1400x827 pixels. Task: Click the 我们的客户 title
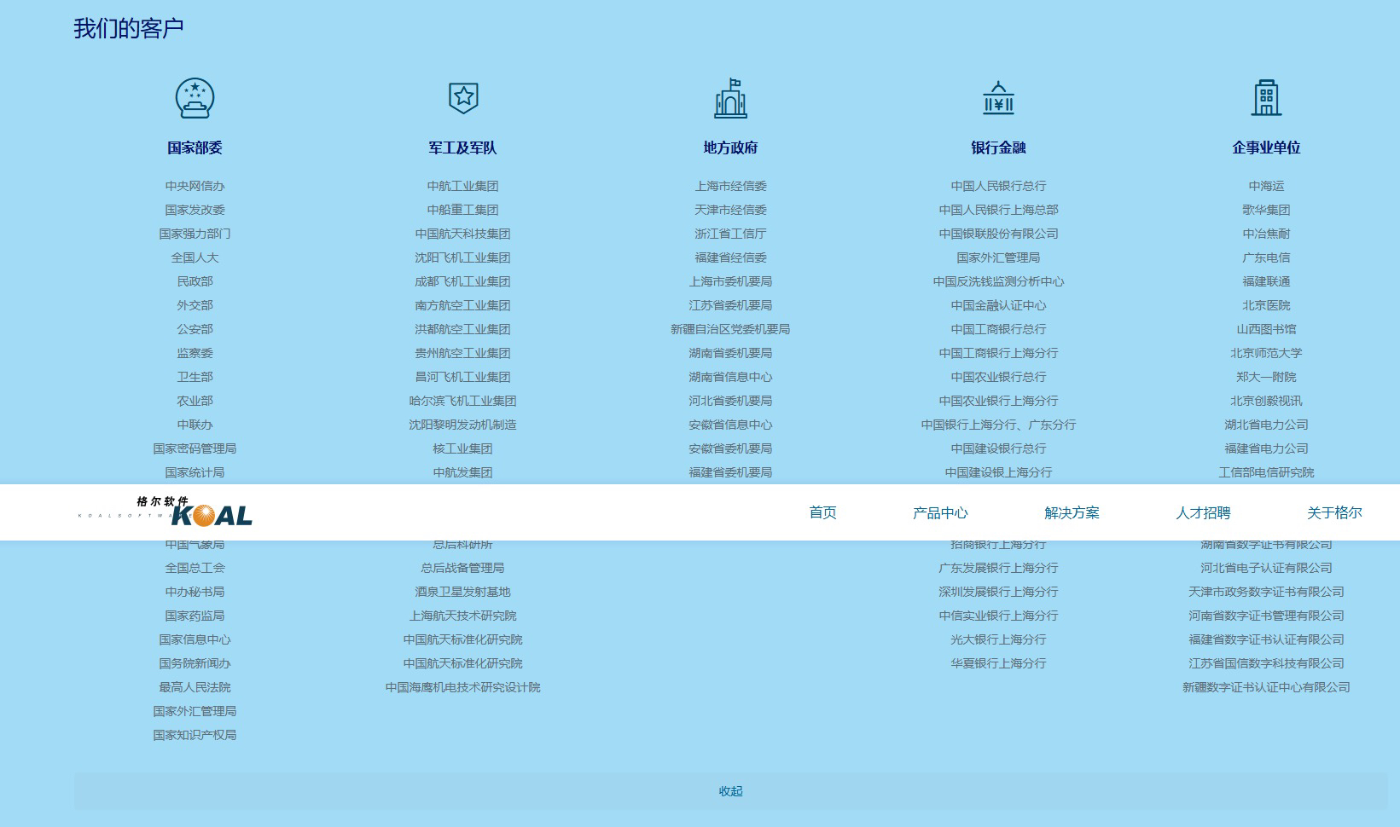coord(129,28)
